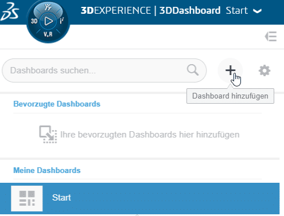Open the Compass north social apps quadrant
The width and height of the screenshot is (284, 216).
(48, 7)
